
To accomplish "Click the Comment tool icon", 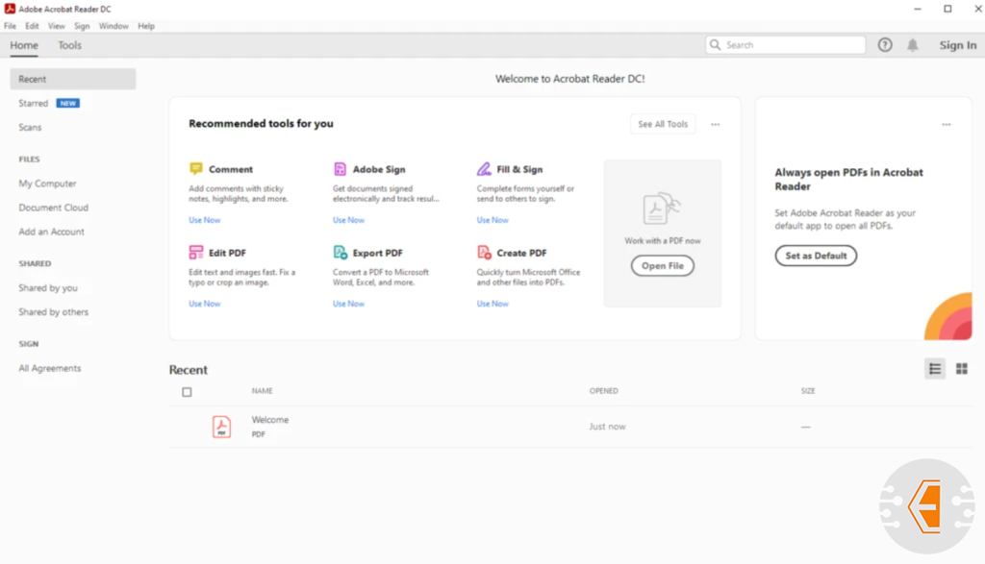I will (x=196, y=169).
